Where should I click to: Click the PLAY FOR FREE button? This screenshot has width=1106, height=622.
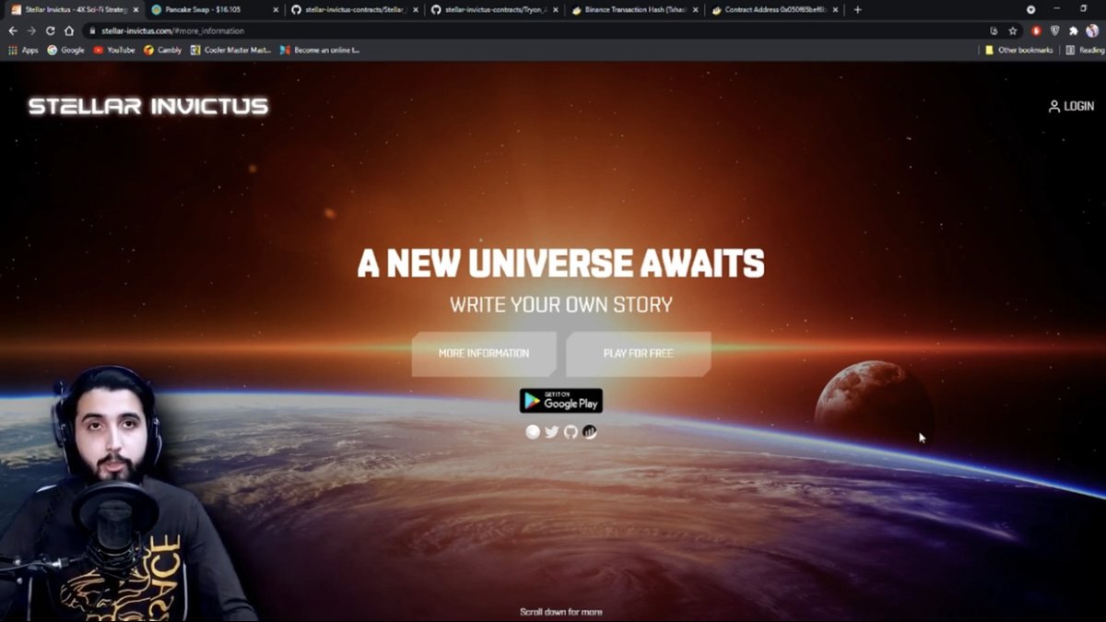tap(639, 354)
